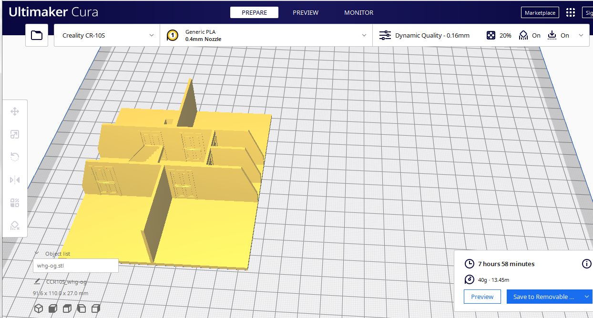The image size is (593, 318).
Task: Open the Ultimaker apps grid menu
Action: pos(570,13)
